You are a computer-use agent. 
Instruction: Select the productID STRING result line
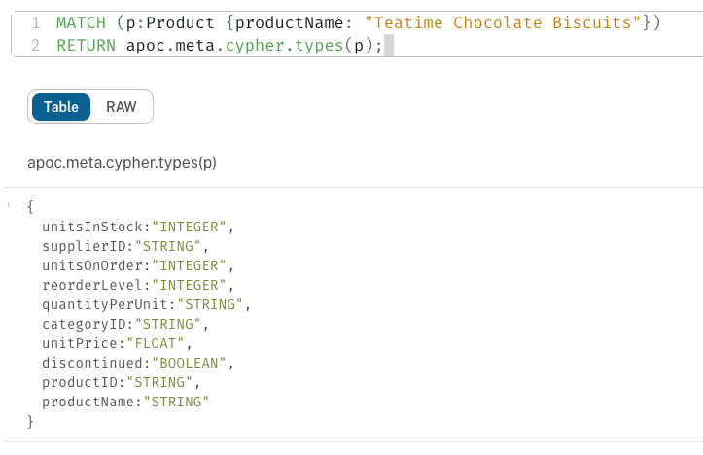coord(121,382)
